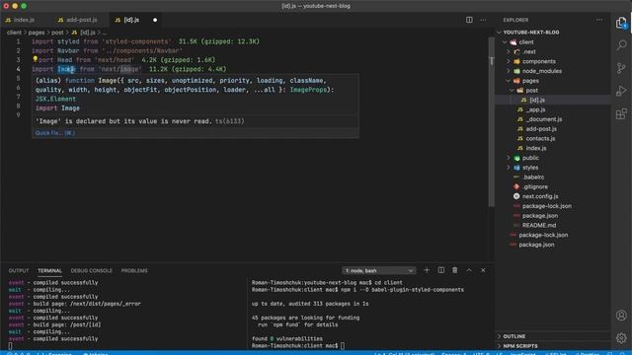Expand the styles folder
The height and width of the screenshot is (355, 632).
[x=509, y=168]
